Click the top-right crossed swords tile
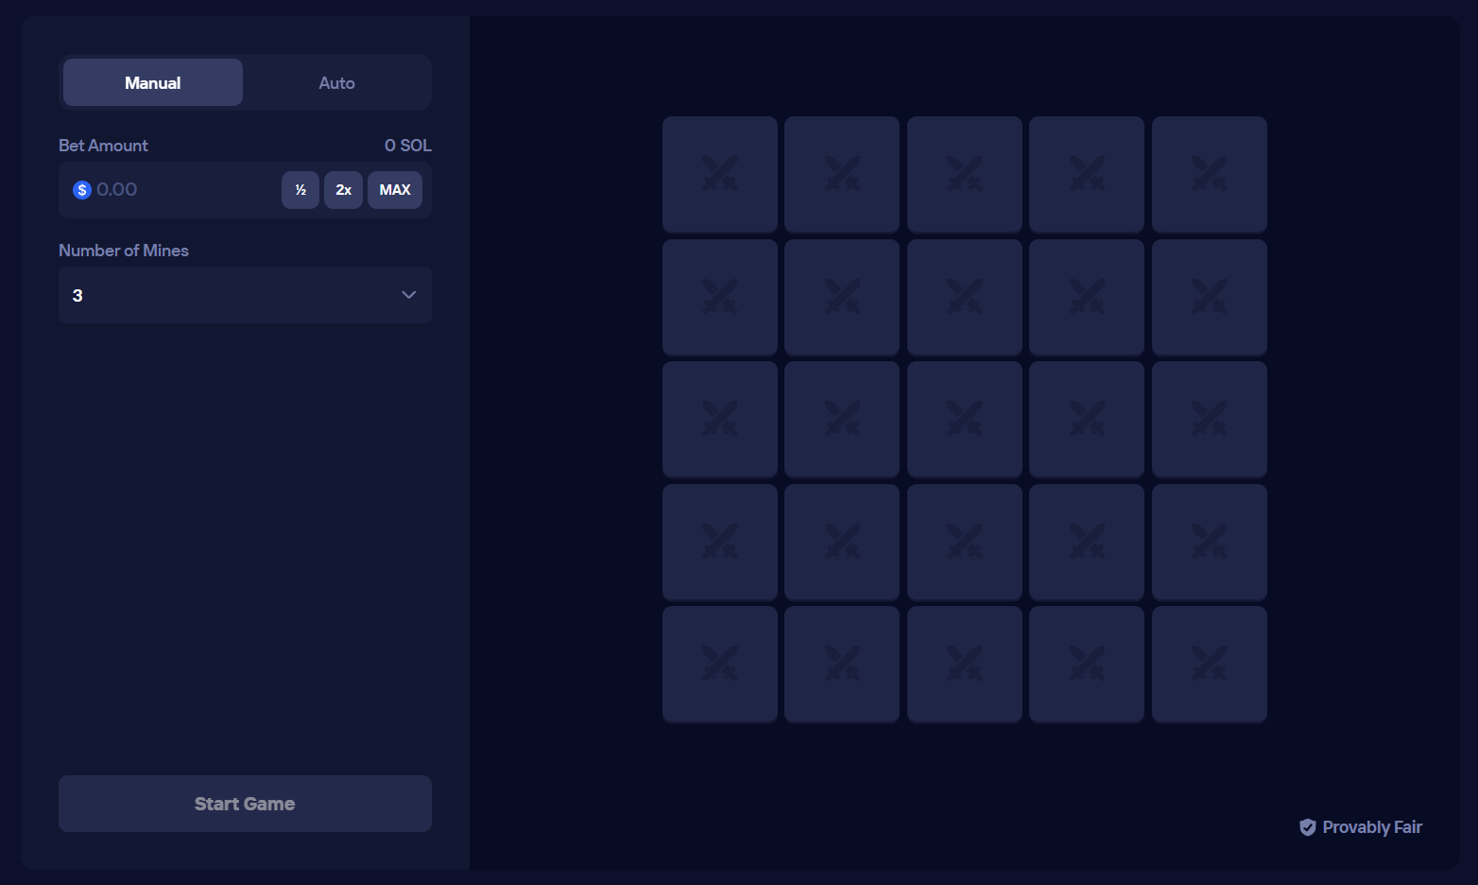Screen dimensions: 1478x885 (1209, 174)
